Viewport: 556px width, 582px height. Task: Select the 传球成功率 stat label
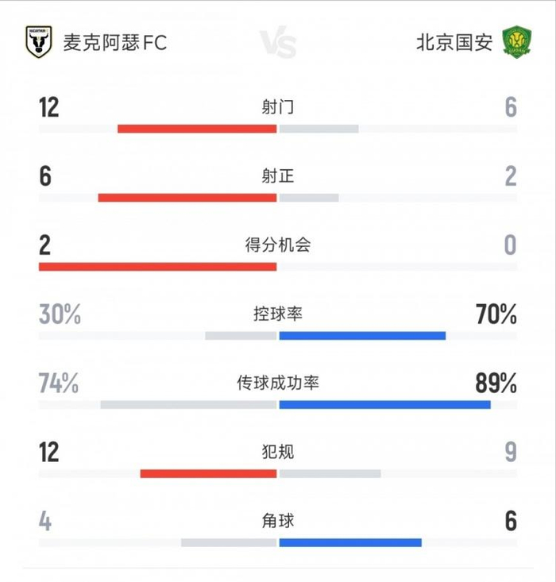[278, 384]
